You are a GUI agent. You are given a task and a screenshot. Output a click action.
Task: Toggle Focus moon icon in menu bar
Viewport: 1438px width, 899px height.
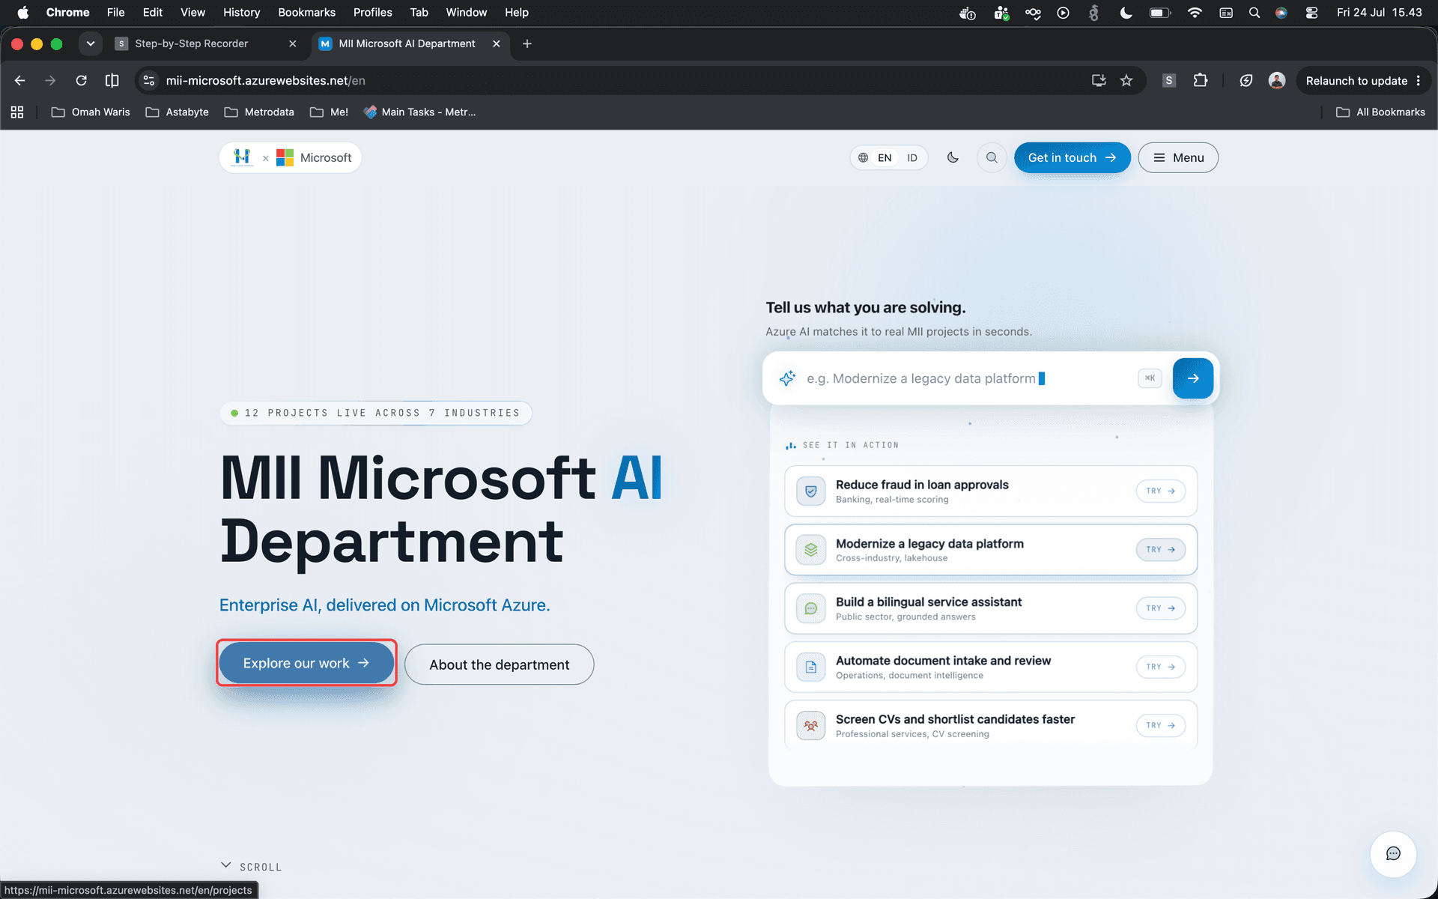tap(1126, 12)
